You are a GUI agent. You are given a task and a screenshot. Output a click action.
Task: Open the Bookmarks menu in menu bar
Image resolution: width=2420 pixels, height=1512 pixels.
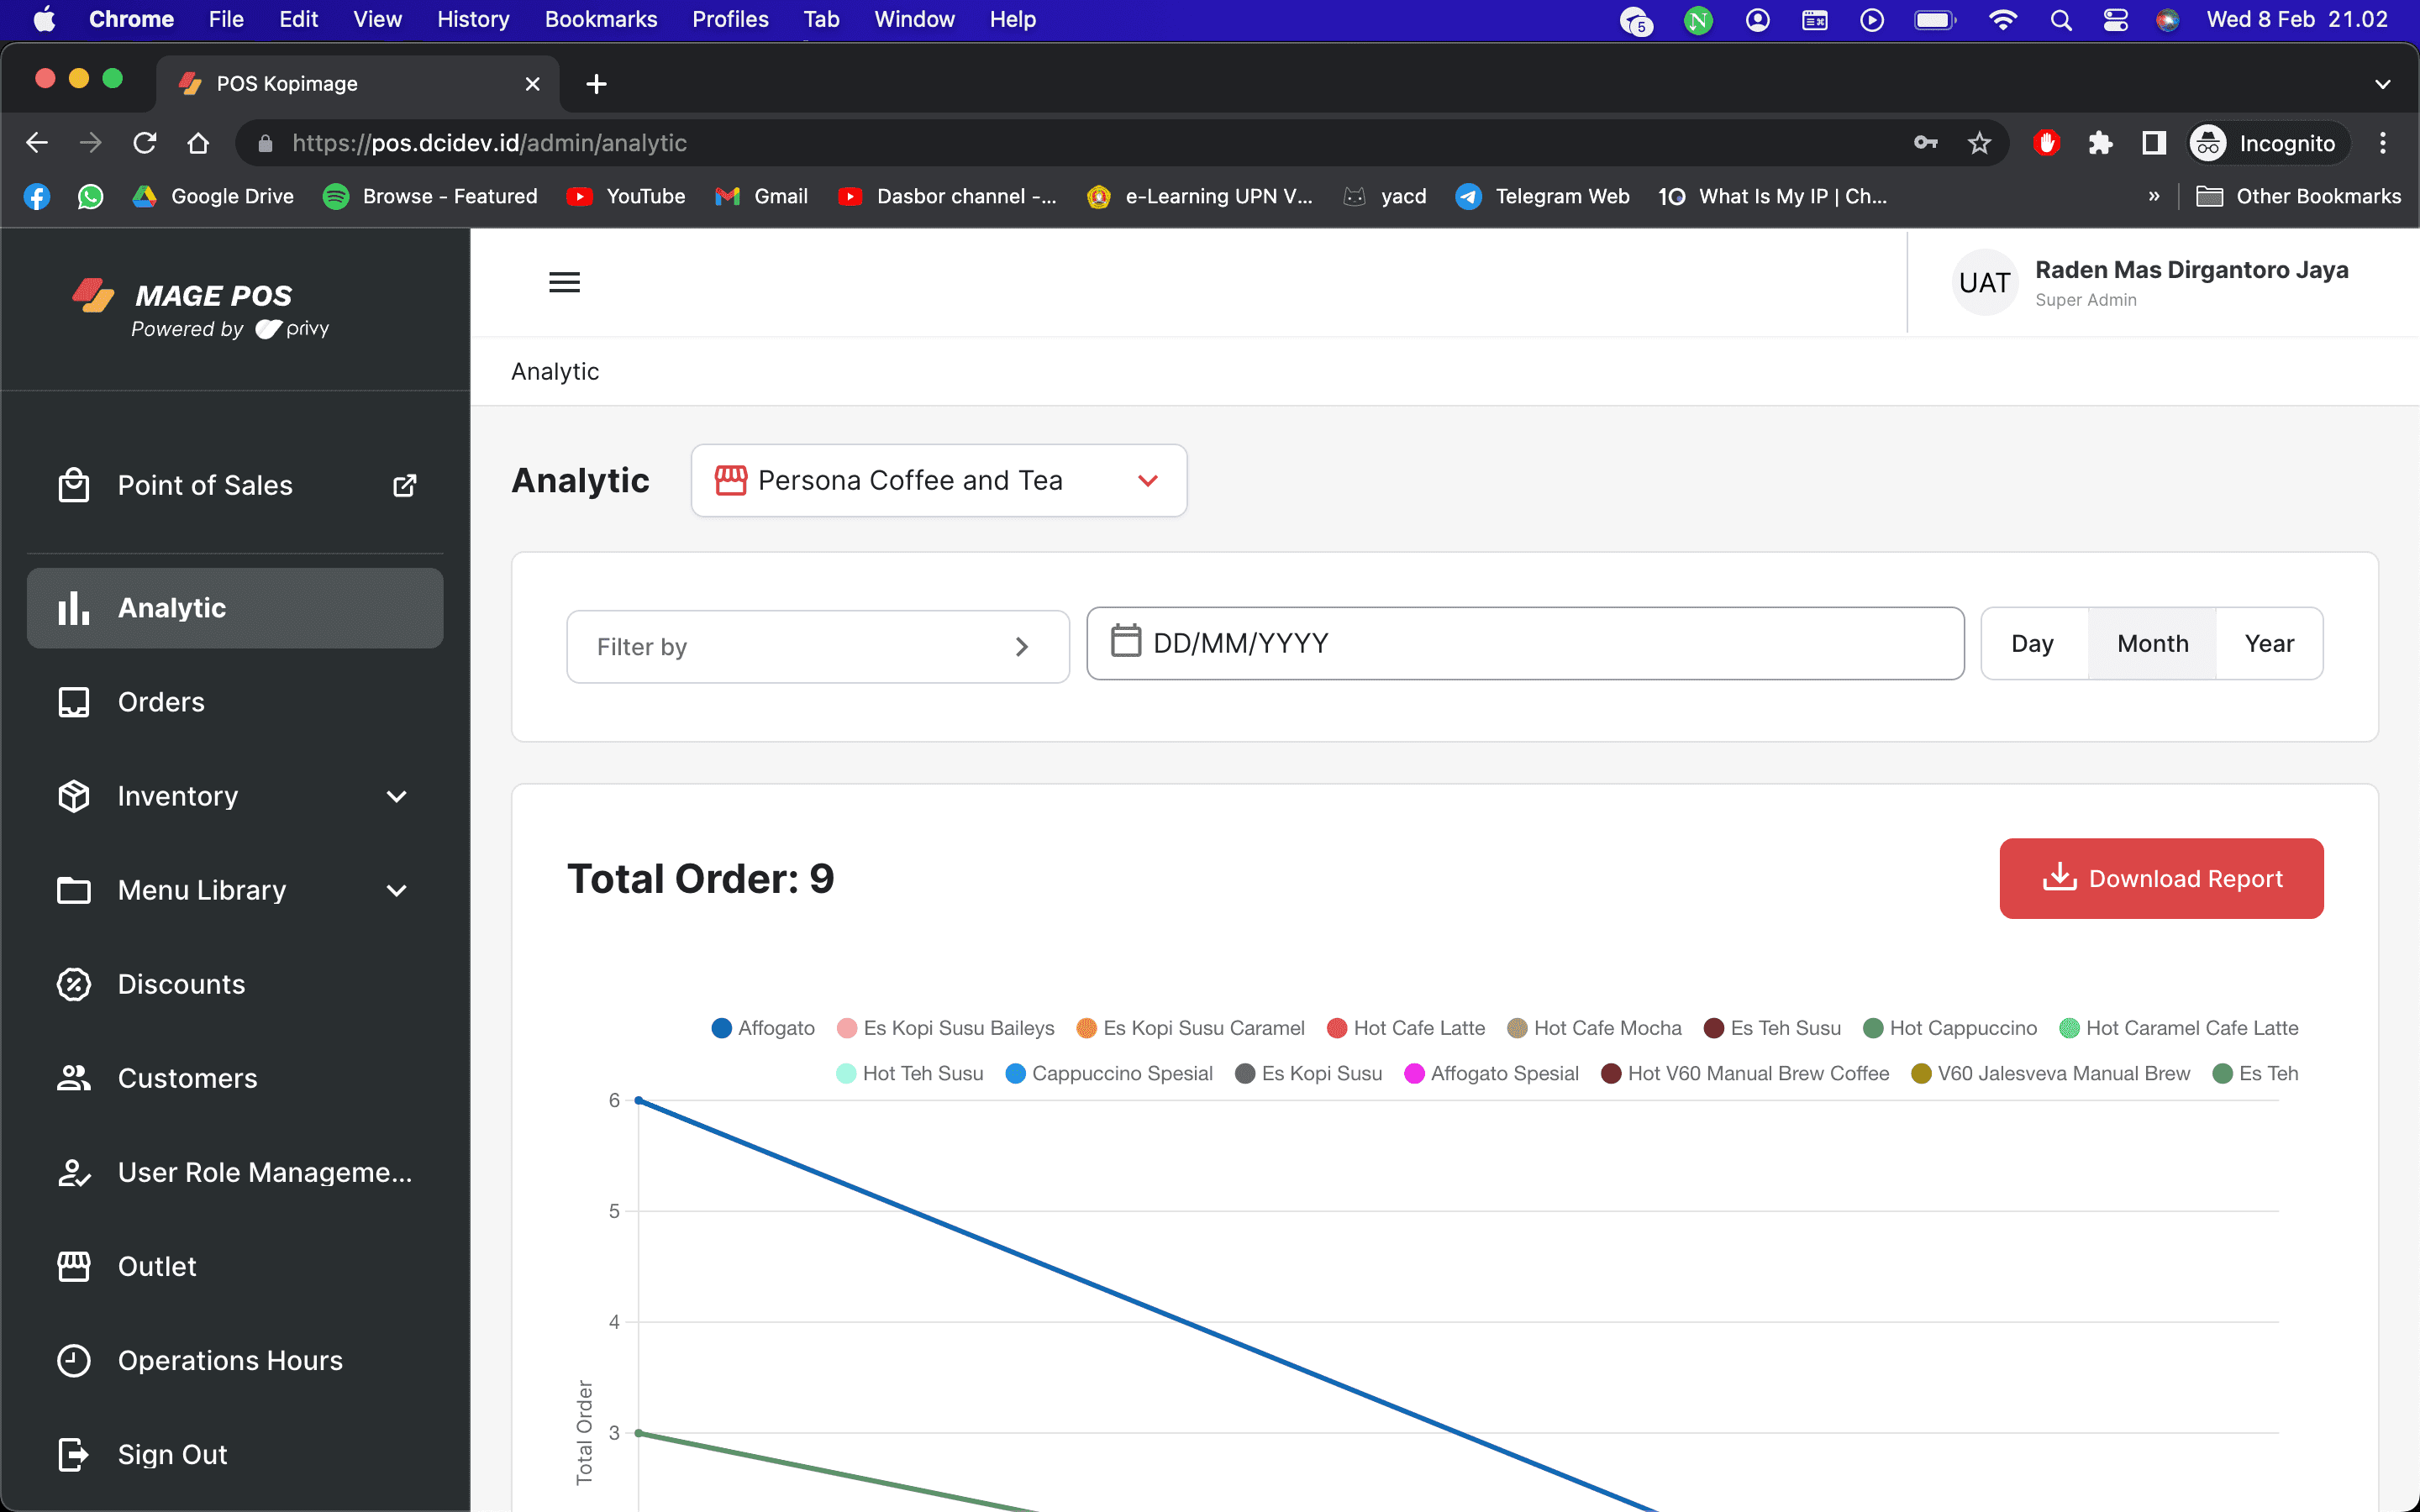(x=600, y=19)
